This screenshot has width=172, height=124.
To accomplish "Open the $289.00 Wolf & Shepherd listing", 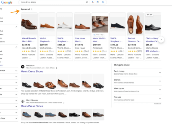I will [46, 40].
